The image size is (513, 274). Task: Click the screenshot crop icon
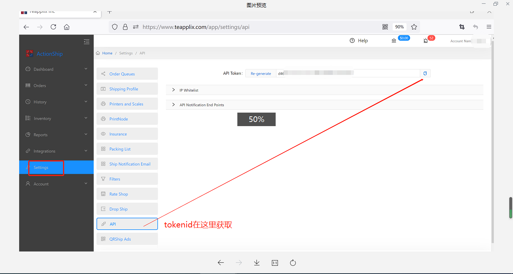point(462,27)
